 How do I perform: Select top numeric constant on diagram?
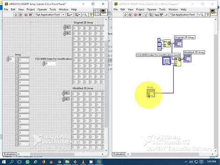click(159, 40)
